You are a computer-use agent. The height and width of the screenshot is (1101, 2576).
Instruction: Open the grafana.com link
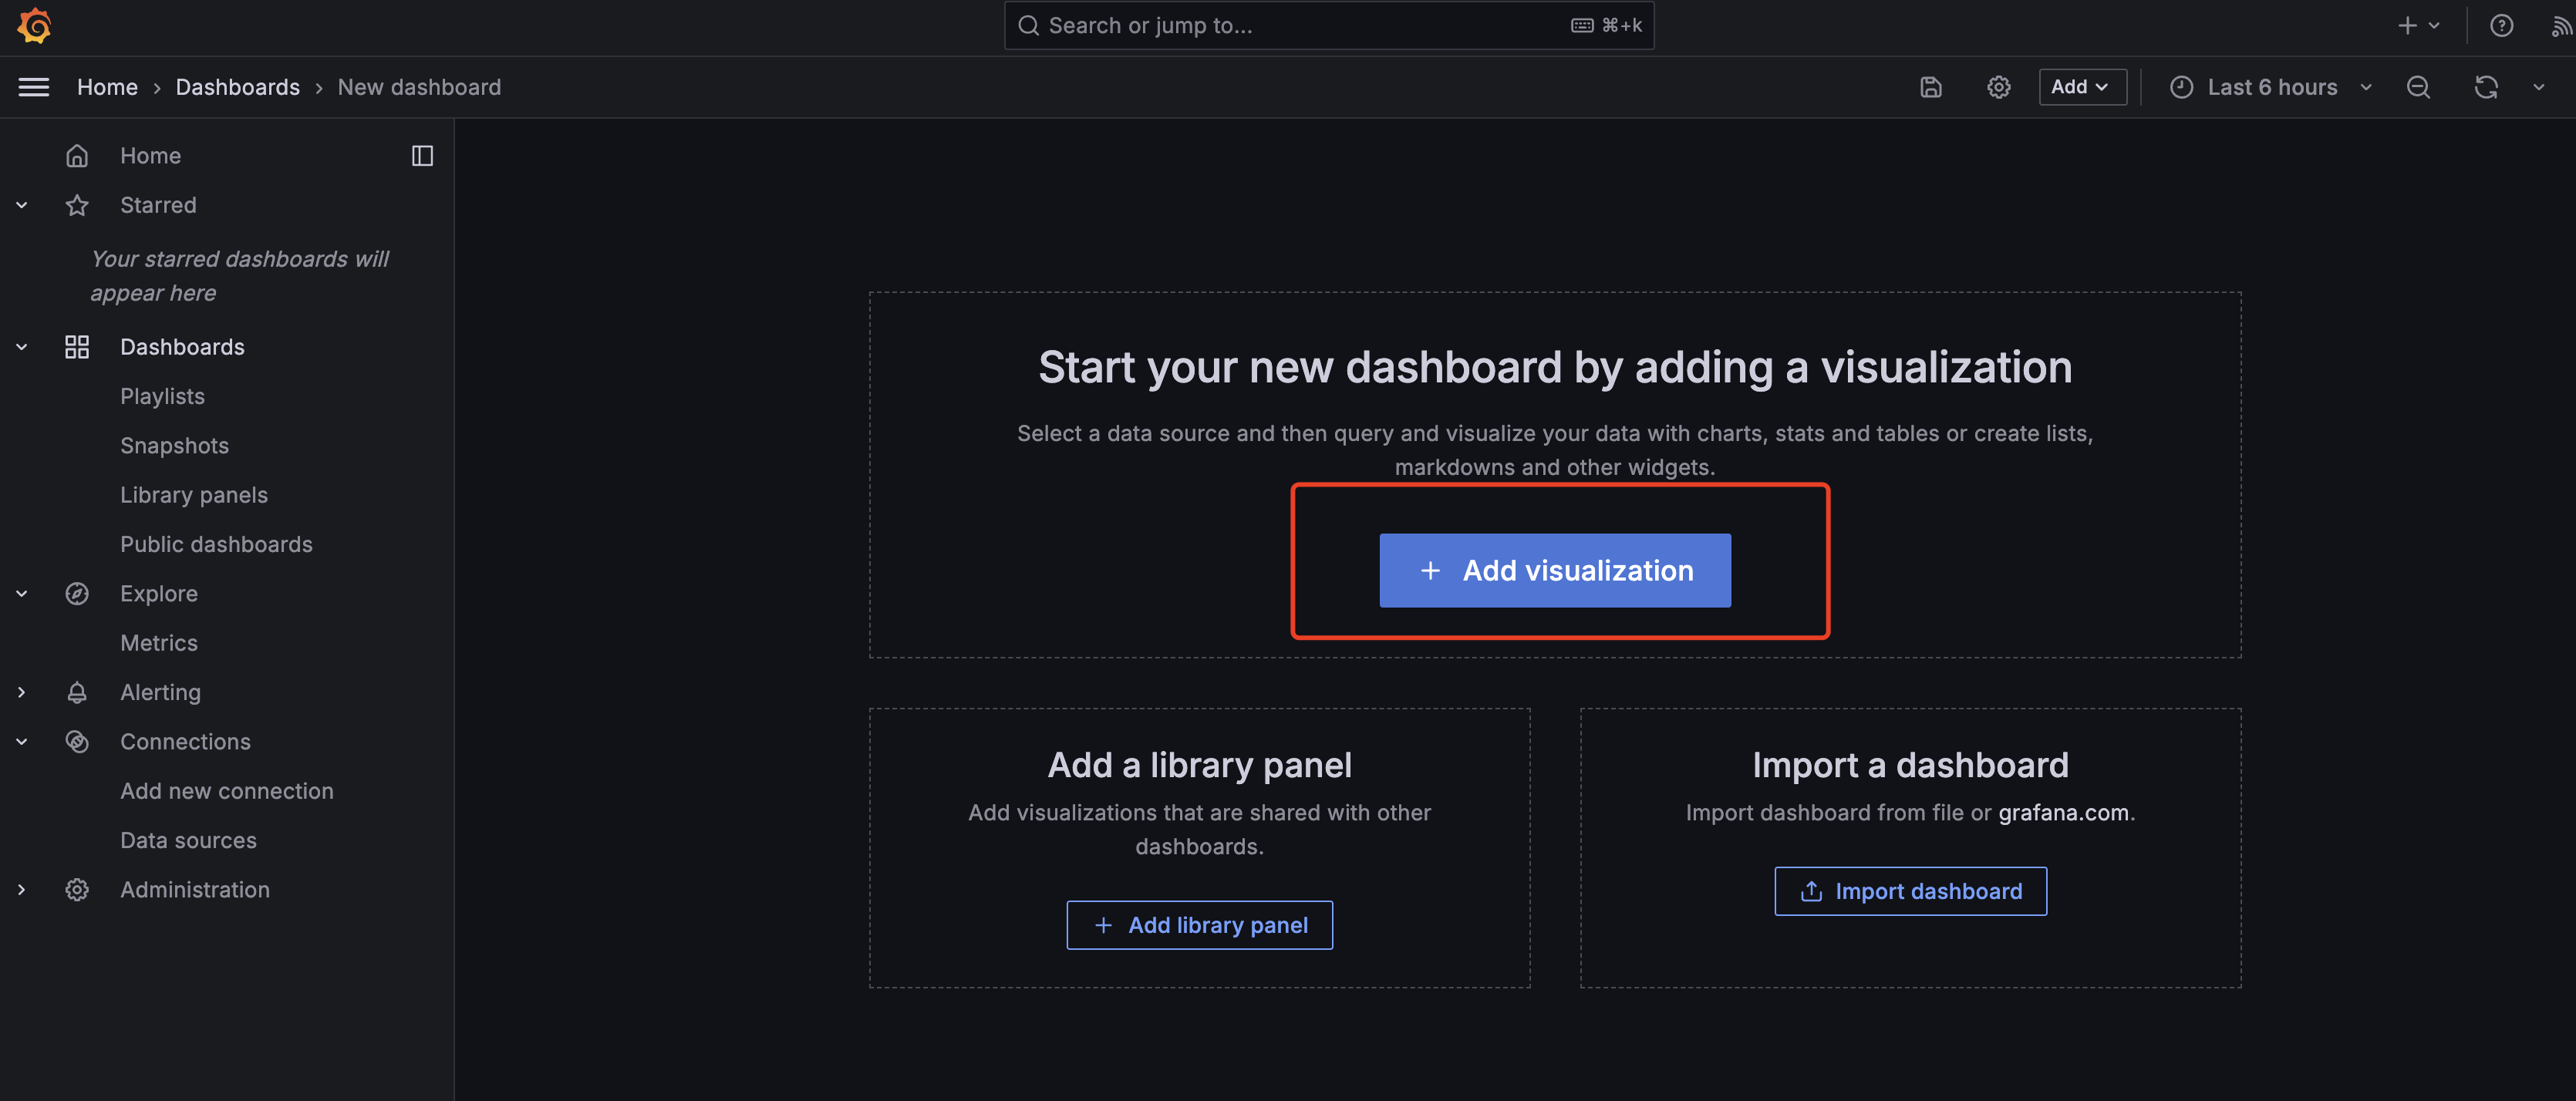pos(2063,813)
